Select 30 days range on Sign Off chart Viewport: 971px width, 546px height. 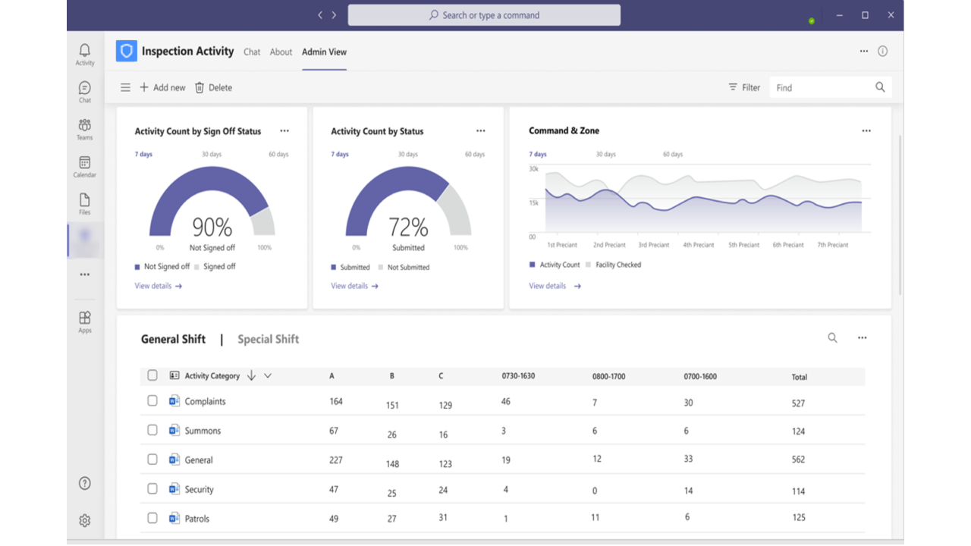[x=212, y=155]
